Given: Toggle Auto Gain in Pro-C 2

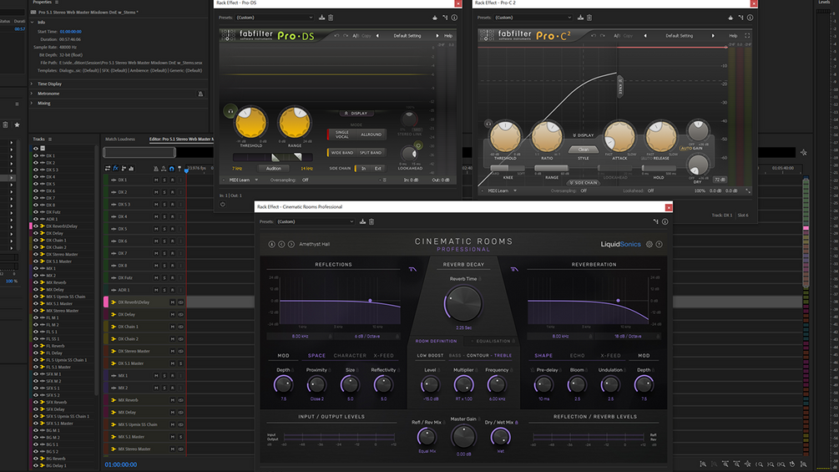Looking at the screenshot, I should click(x=690, y=148).
